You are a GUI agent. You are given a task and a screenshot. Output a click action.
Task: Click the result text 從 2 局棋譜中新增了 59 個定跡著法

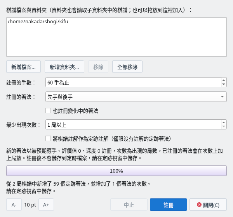pos(46,184)
